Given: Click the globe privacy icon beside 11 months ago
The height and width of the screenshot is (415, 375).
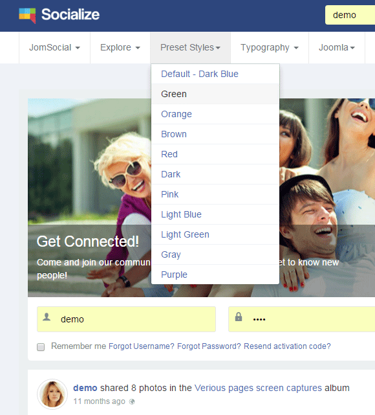Looking at the screenshot, I should point(132,402).
